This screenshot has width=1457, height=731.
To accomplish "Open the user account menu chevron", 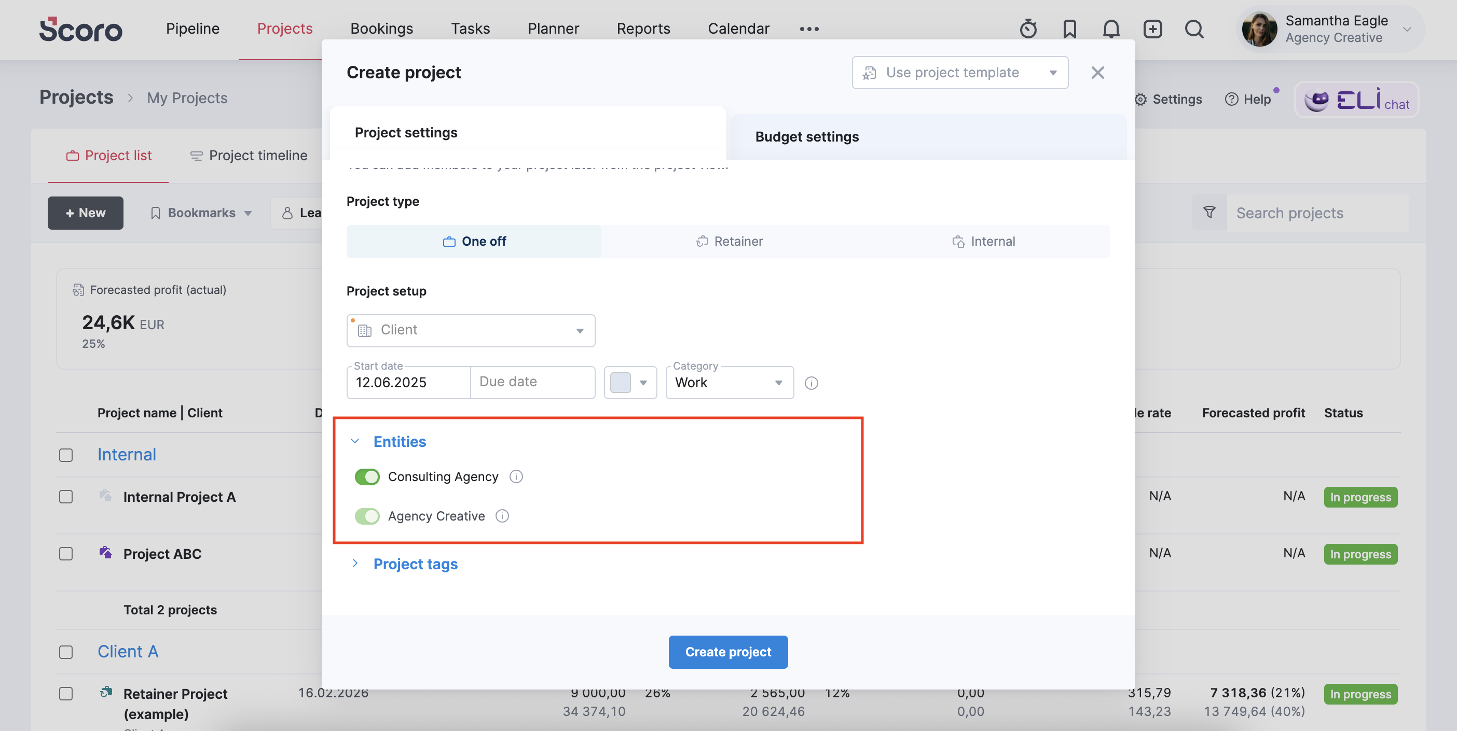I will tap(1407, 29).
